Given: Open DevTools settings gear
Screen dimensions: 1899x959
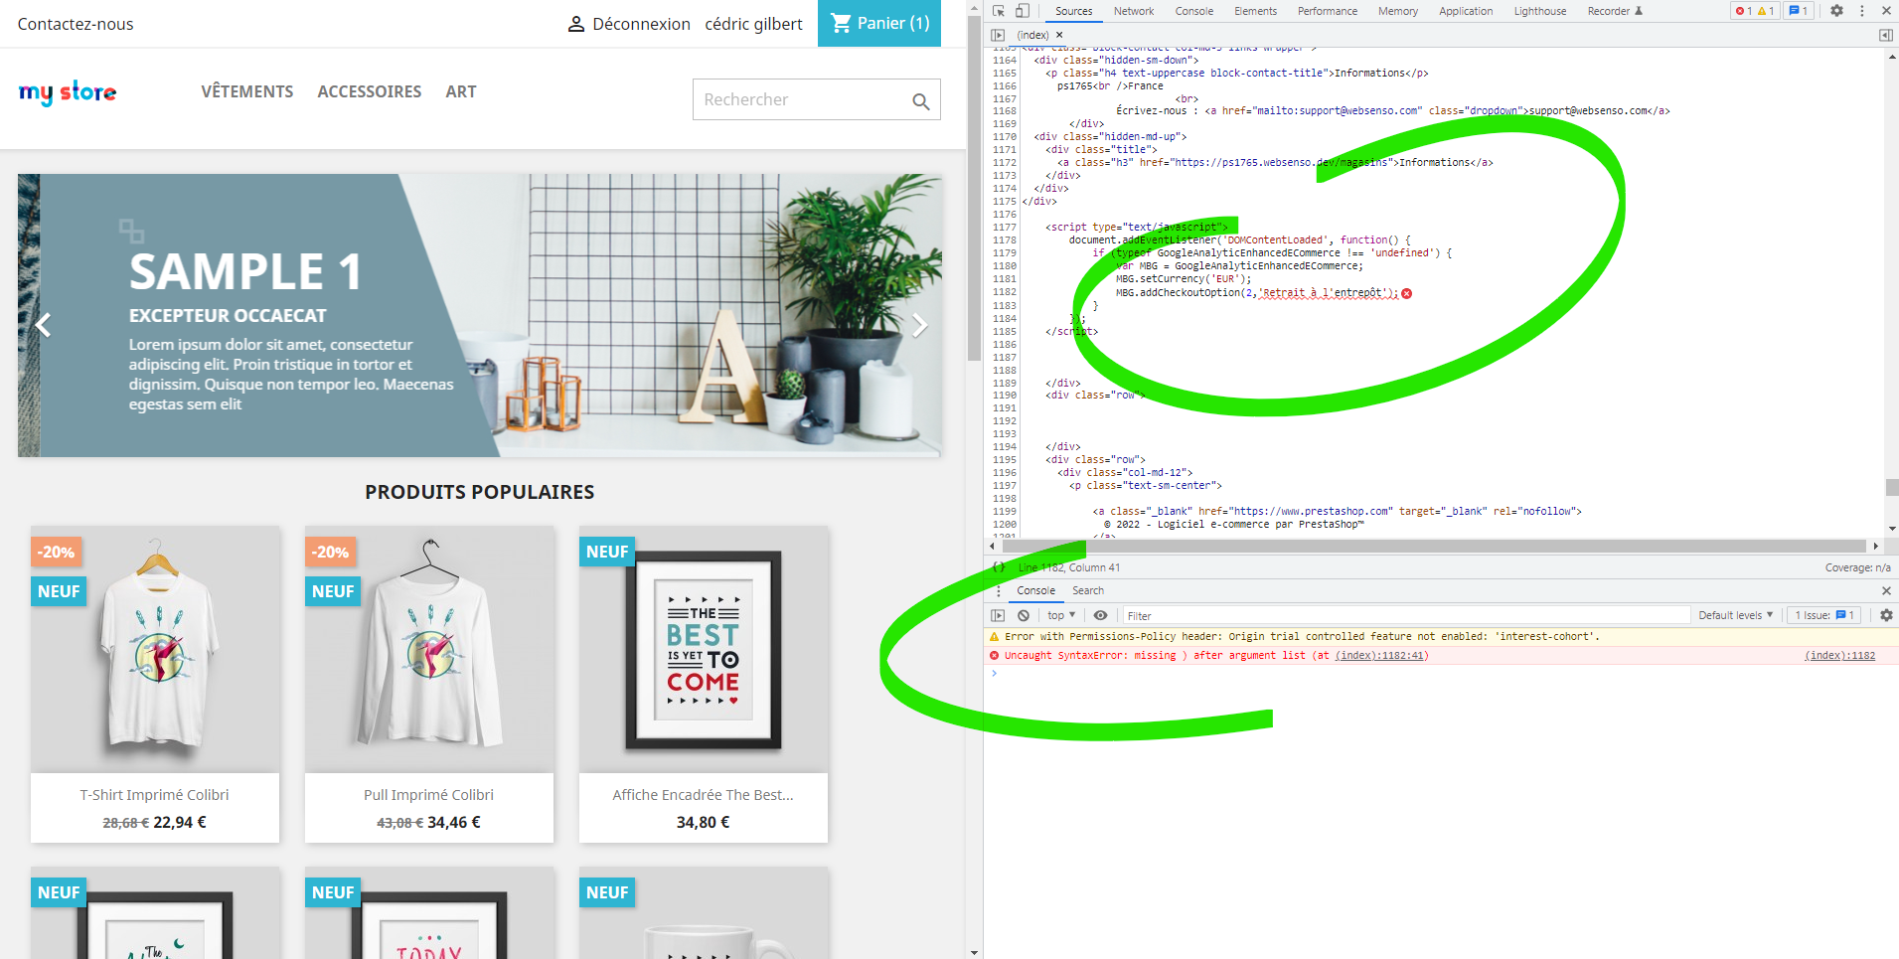Looking at the screenshot, I should coord(1837,11).
